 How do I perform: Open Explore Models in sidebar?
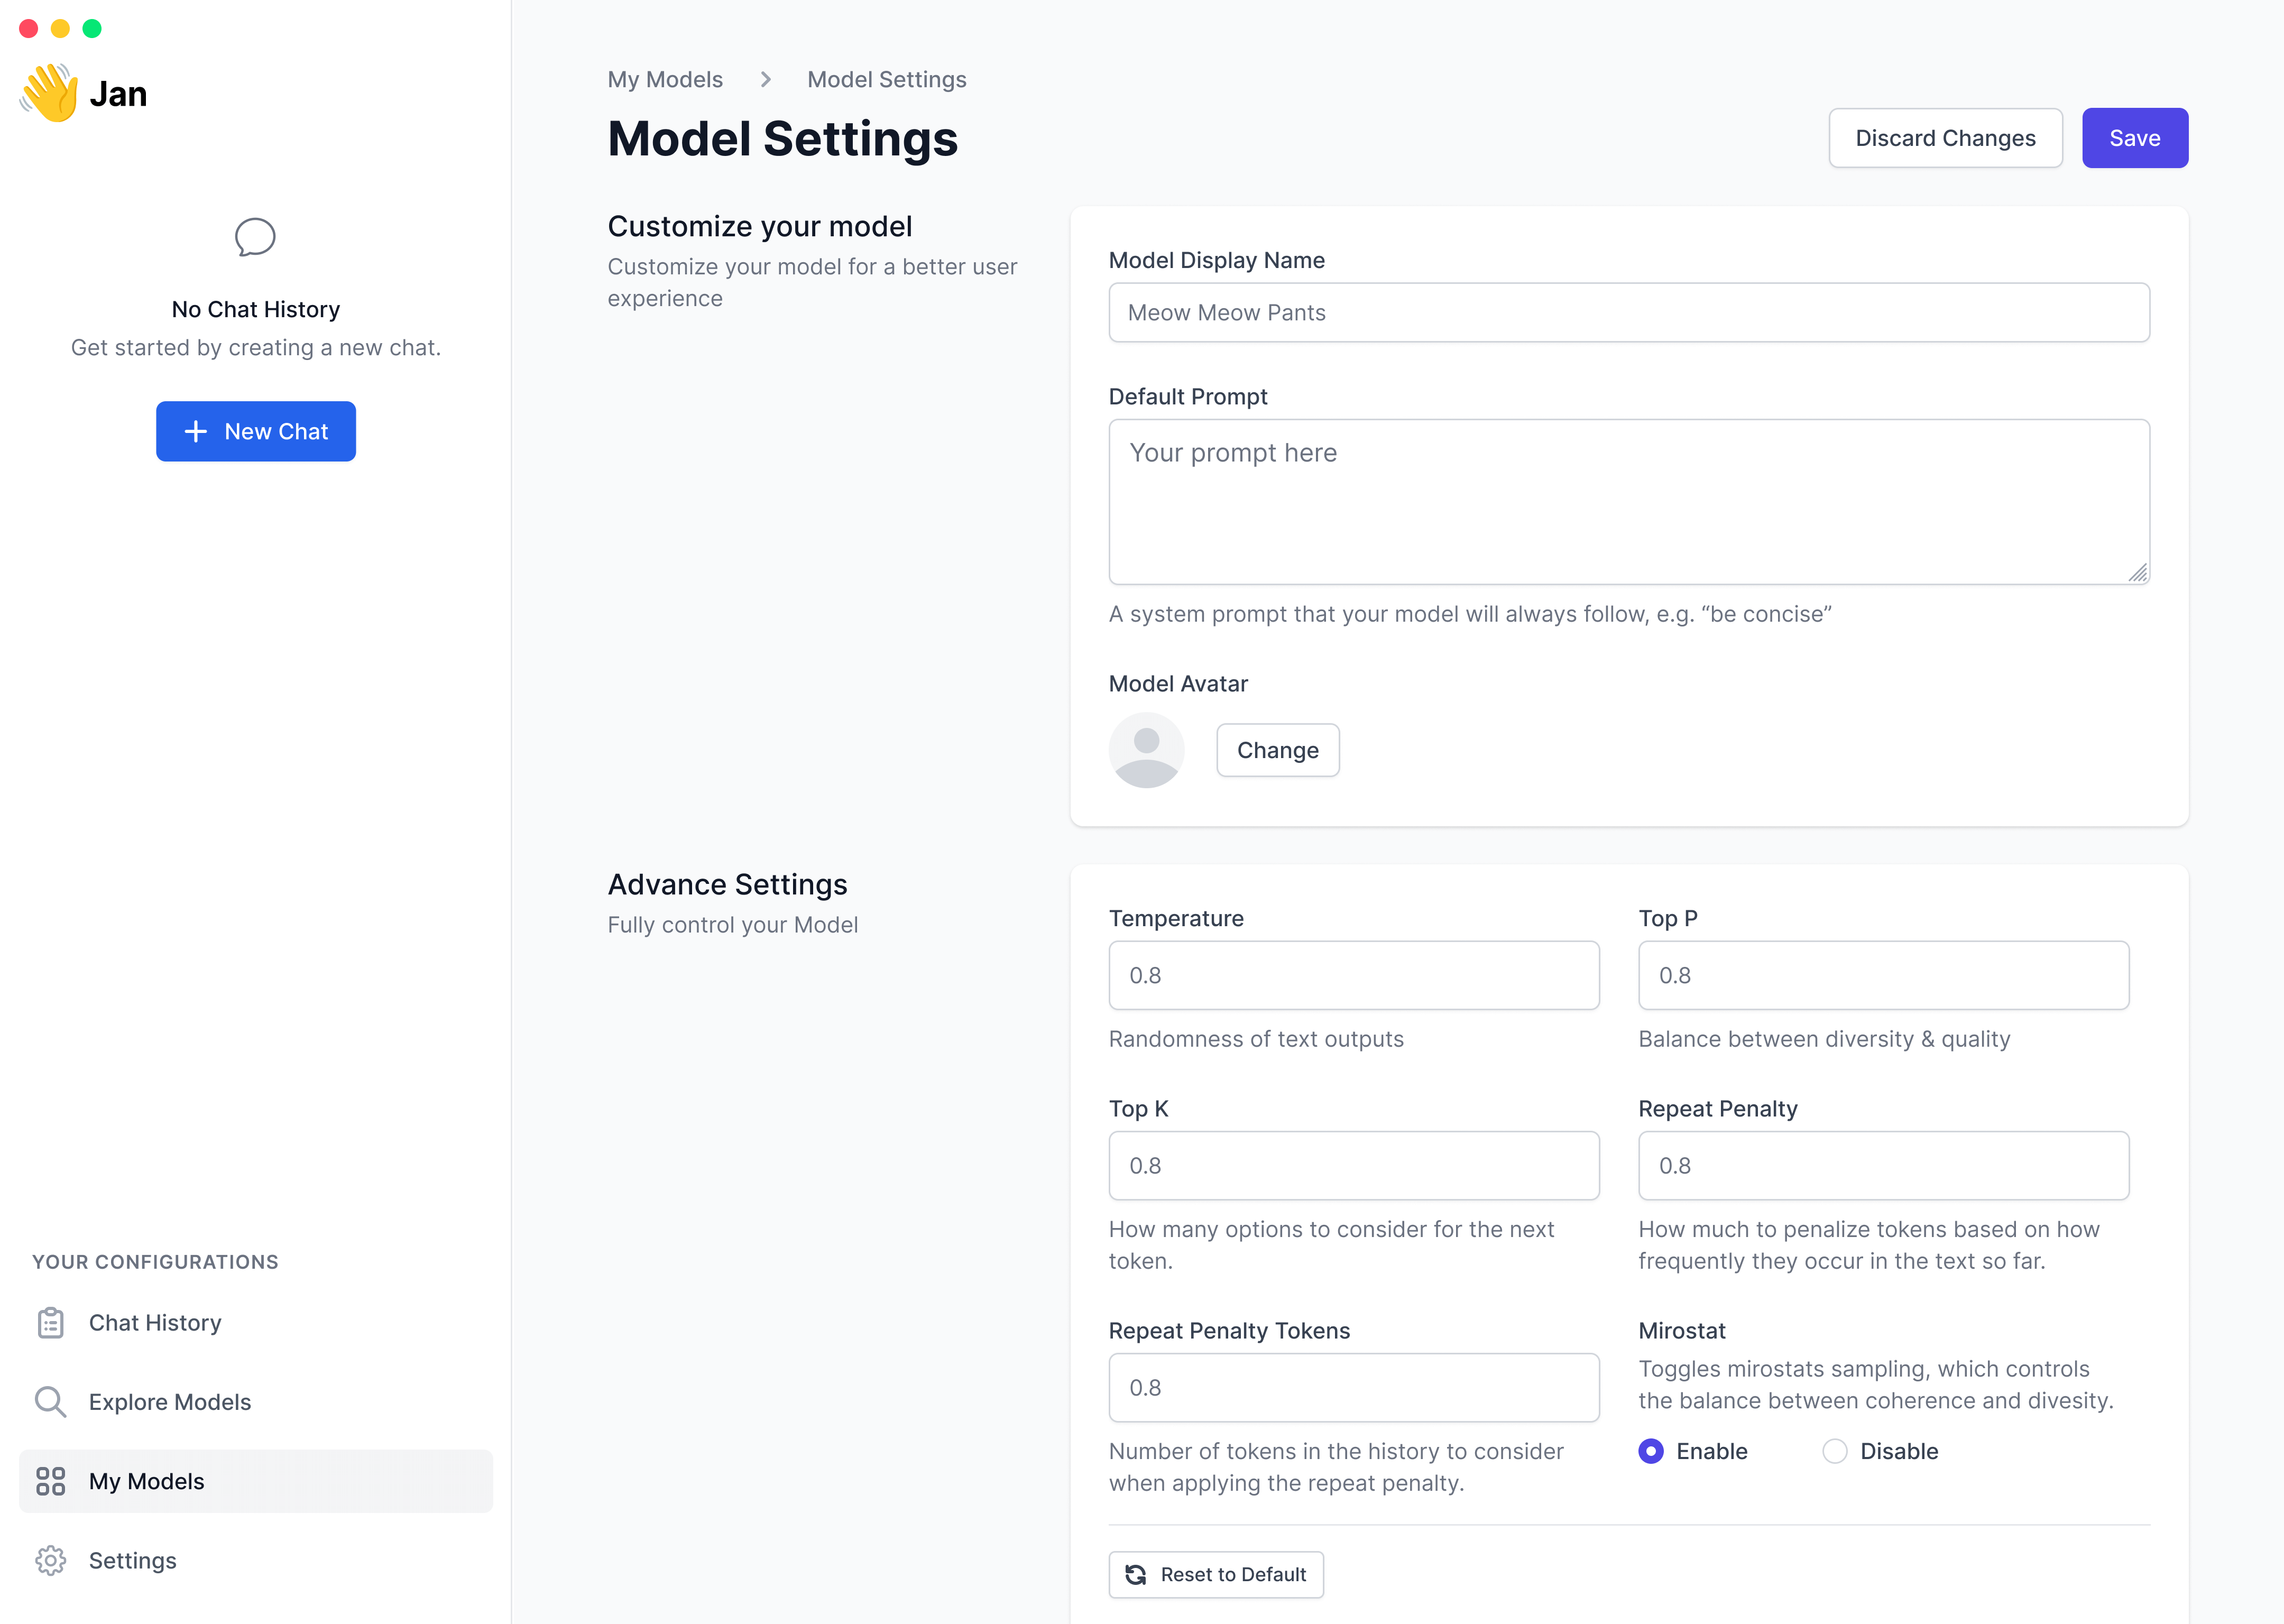pyautogui.click(x=170, y=1401)
